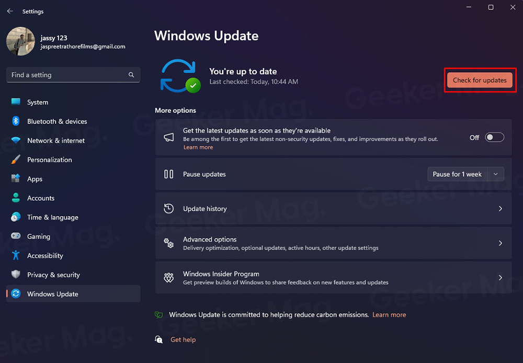Click the megaphone icon for latest updates
Image resolution: width=523 pixels, height=363 pixels.
169,137
